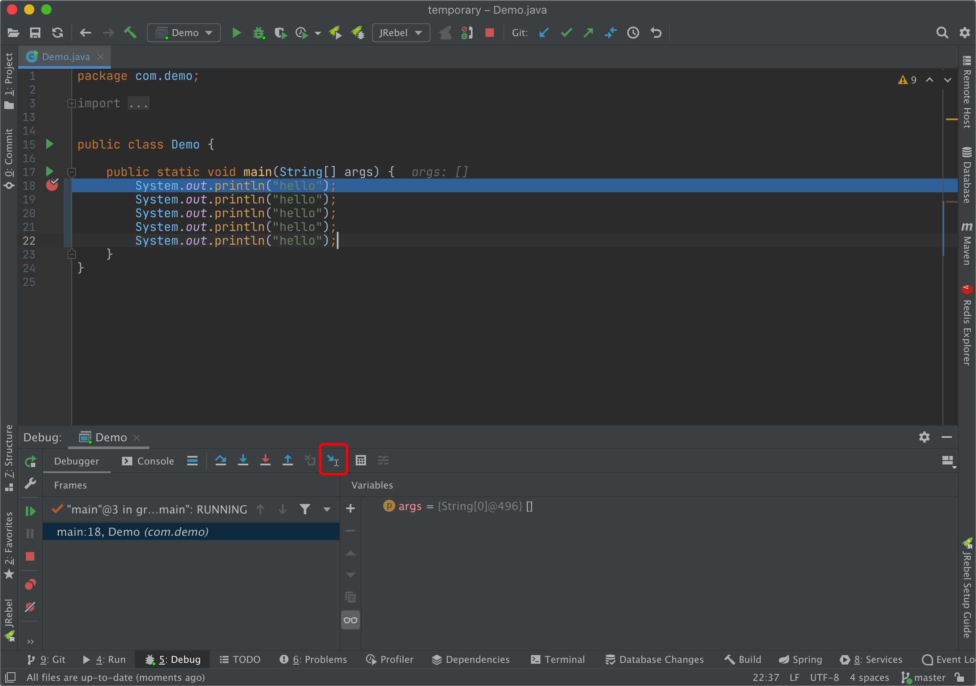Click the Filter frames funnel icon
Viewport: 976px width, 686px height.
(x=305, y=510)
